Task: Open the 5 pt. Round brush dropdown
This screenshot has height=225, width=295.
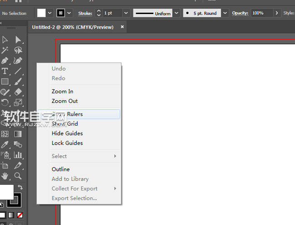Action: (225, 13)
